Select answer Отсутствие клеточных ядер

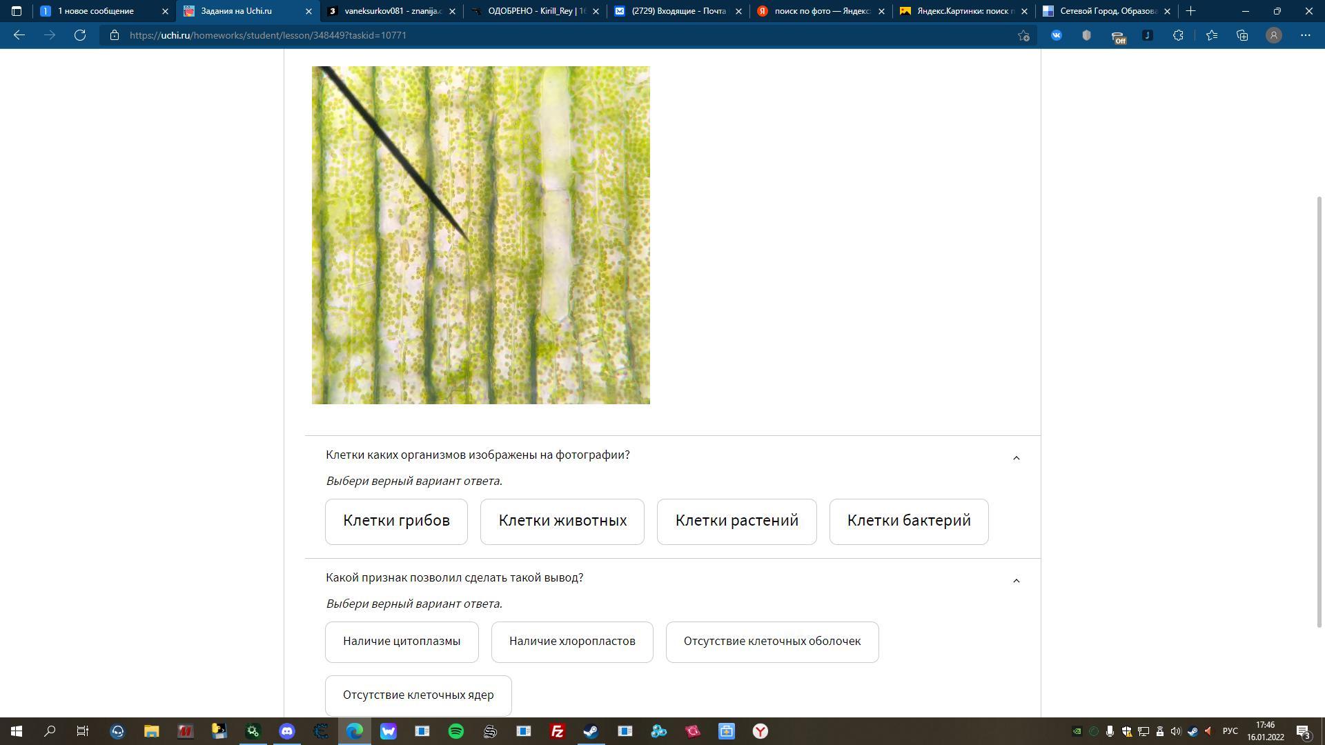pyautogui.click(x=418, y=695)
